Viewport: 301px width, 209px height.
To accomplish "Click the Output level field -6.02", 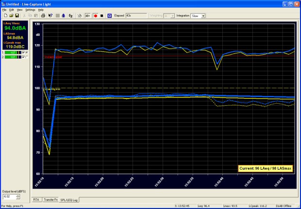I will click(10, 197).
